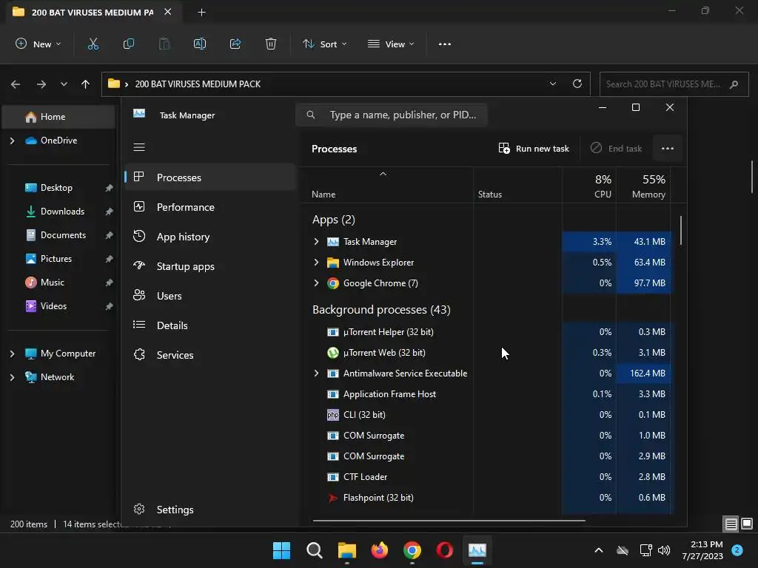This screenshot has height=568, width=758.
Task: Refresh the Explorer folder view
Action: [577, 84]
